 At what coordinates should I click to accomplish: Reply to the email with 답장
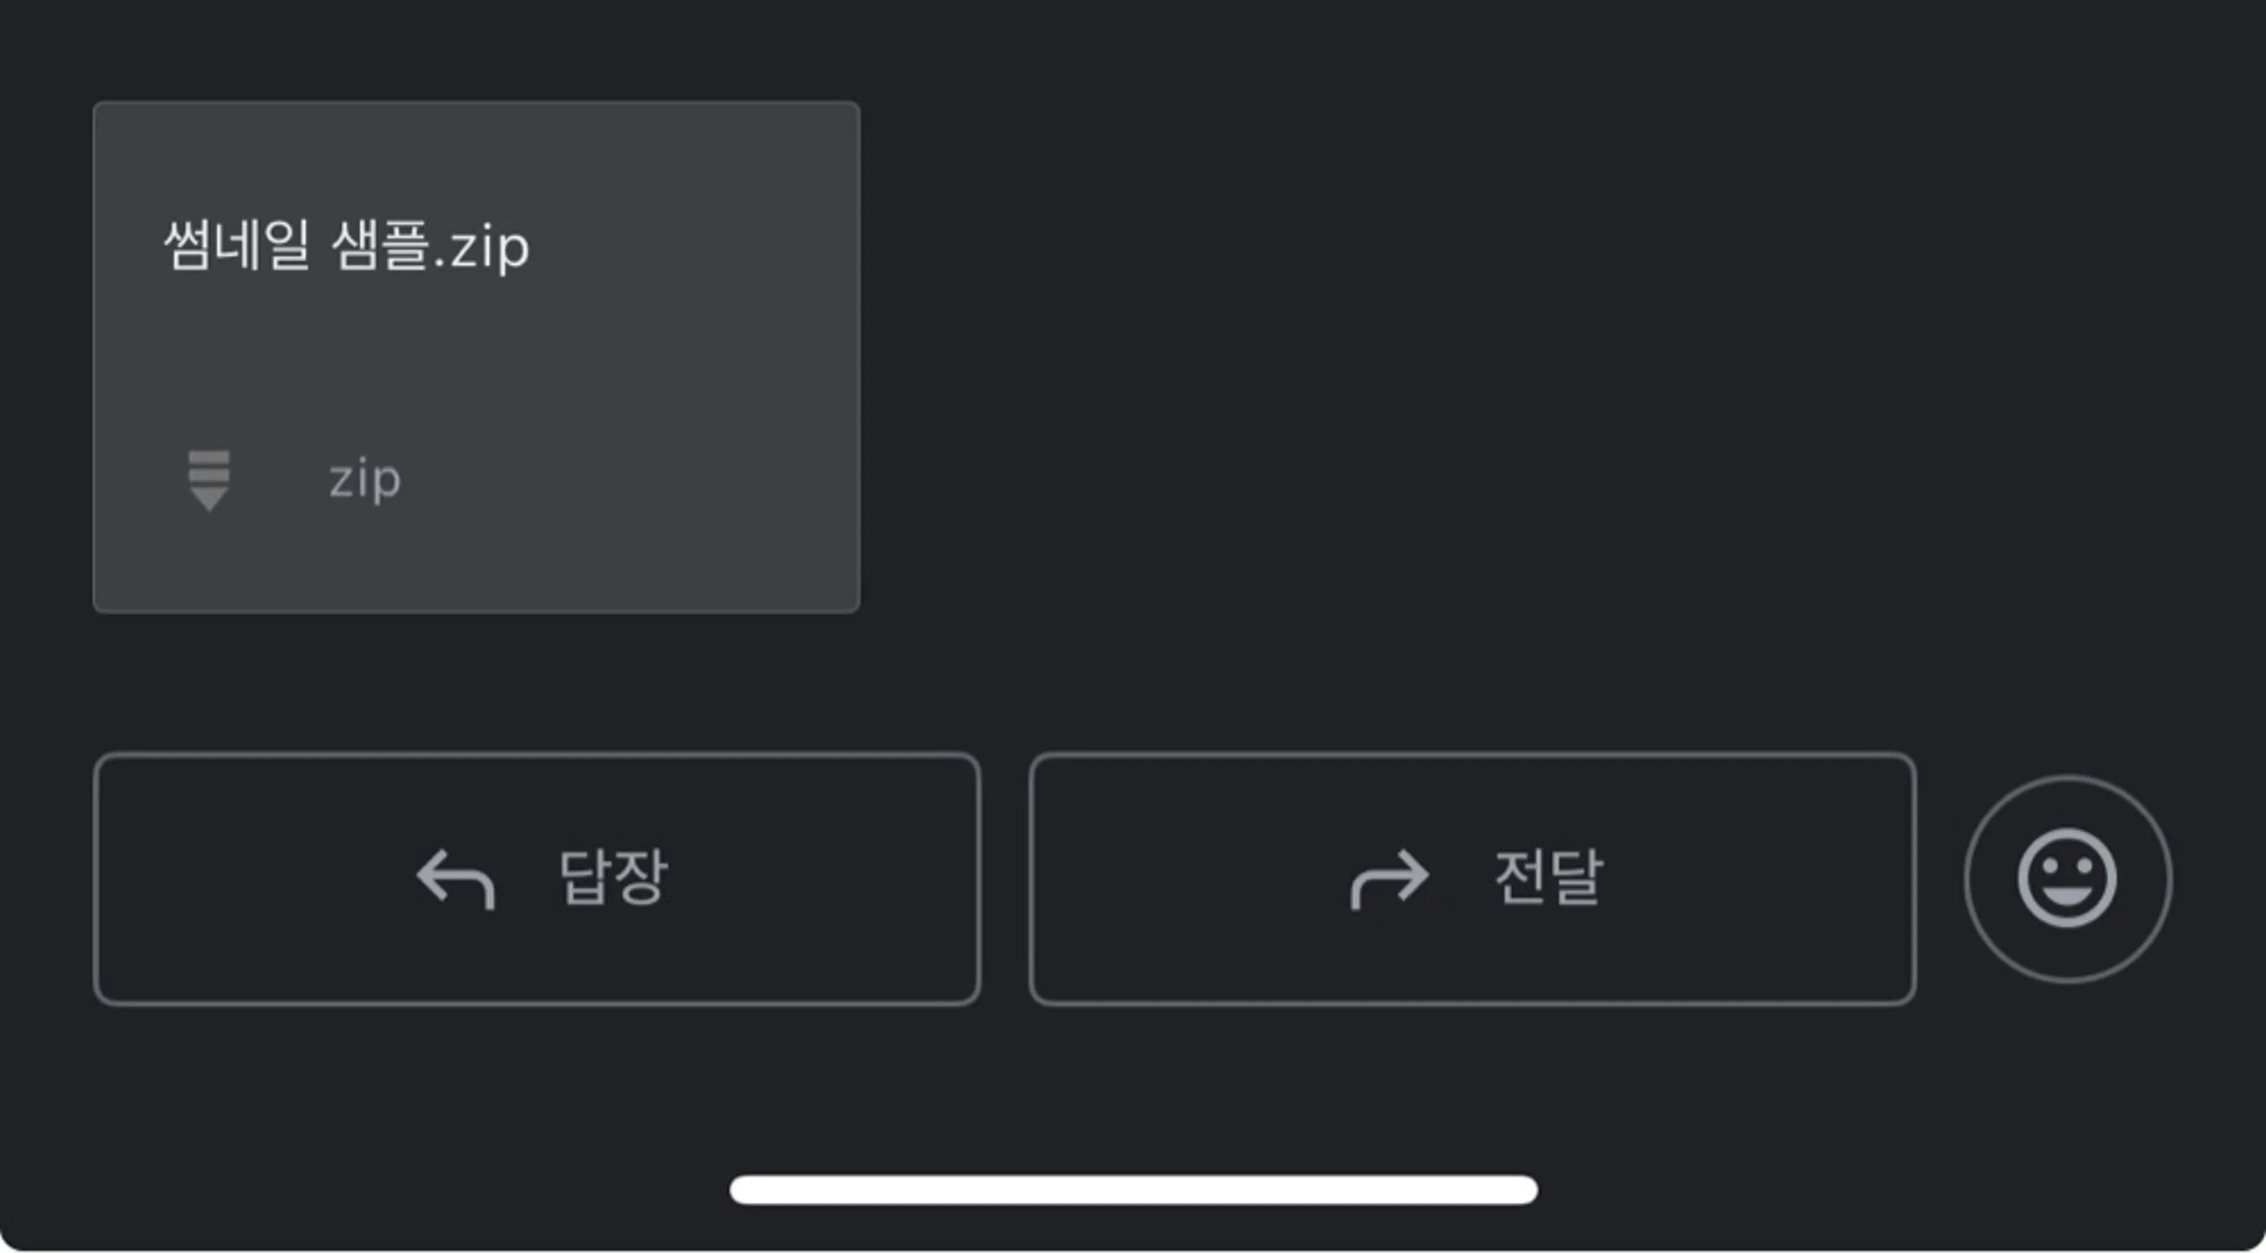pos(536,878)
